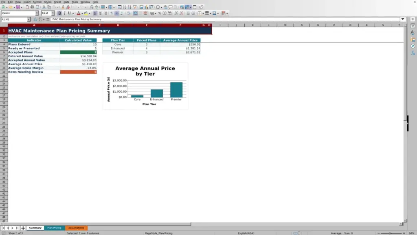Open the Format menu

[x=37, y=2]
